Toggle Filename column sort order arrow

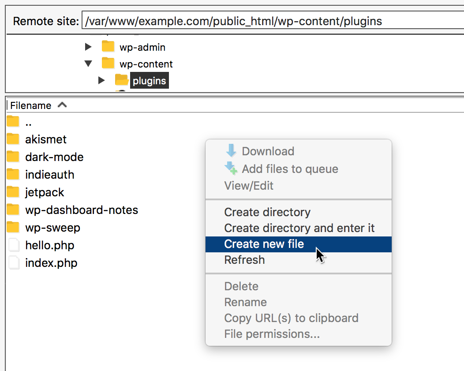[x=62, y=105]
